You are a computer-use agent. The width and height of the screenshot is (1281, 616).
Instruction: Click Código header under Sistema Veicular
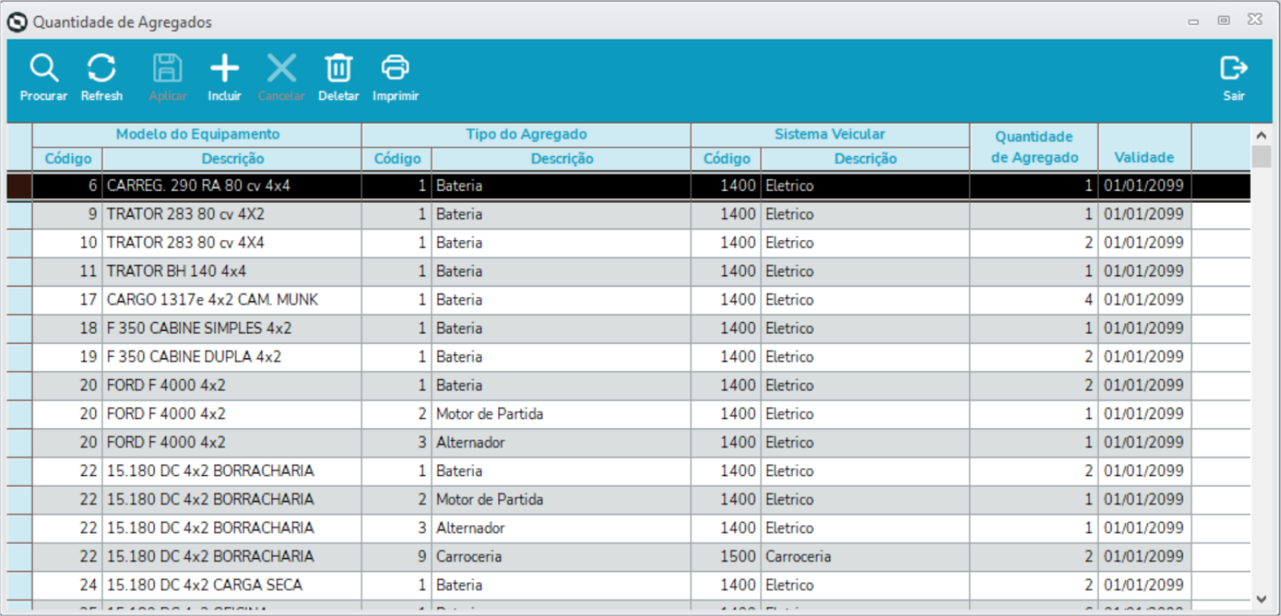[x=726, y=159]
